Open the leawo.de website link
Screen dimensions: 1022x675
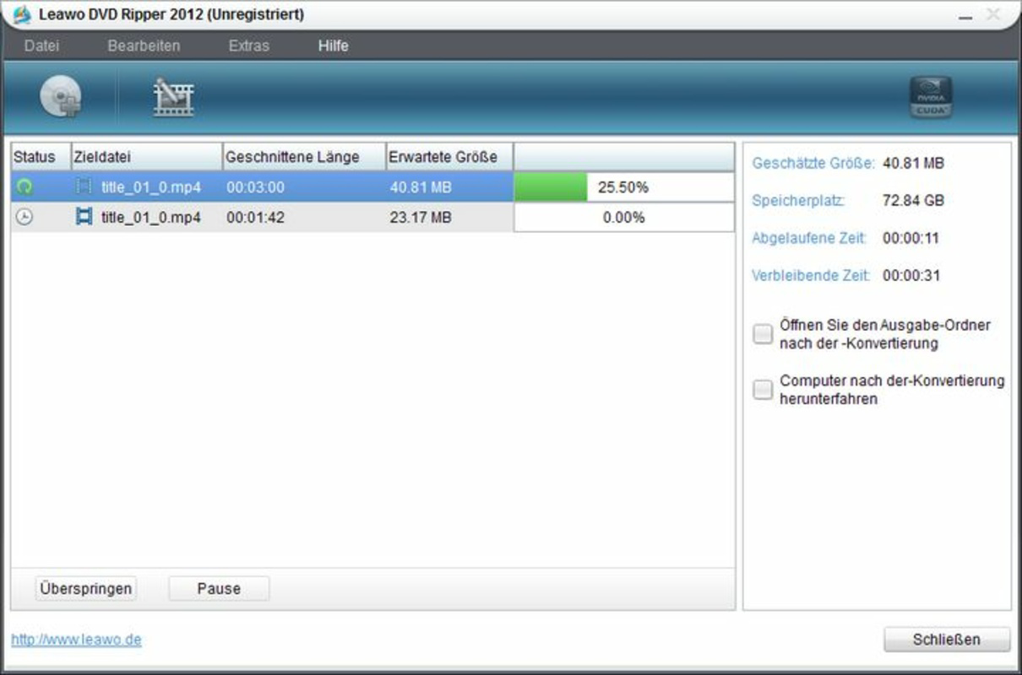[x=76, y=640]
